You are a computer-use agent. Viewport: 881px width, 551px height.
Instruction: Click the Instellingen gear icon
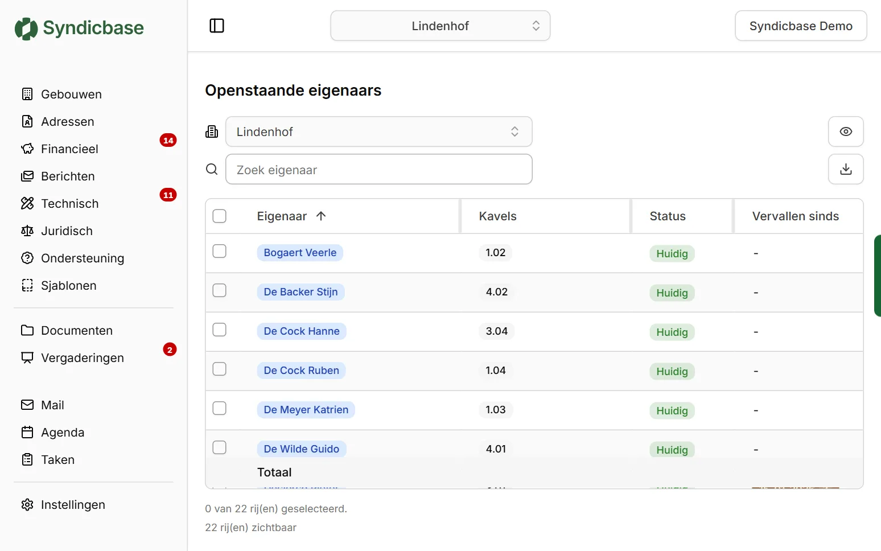pos(27,504)
